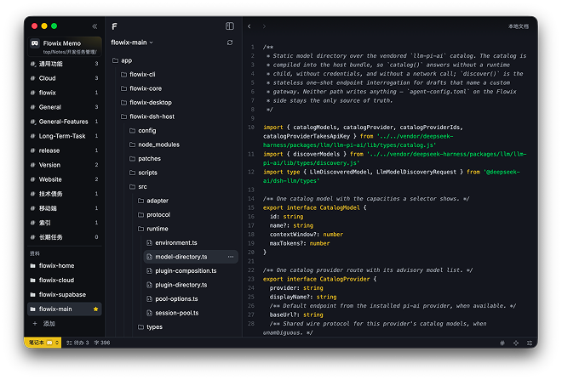Click the 本地文档 label at top right

[519, 26]
